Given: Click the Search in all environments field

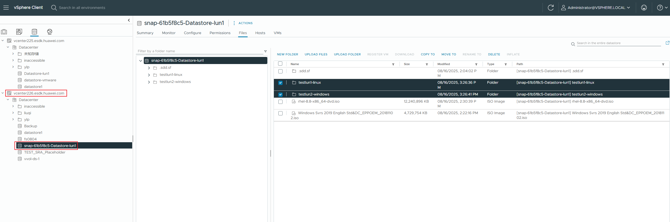Looking at the screenshot, I should [x=82, y=8].
